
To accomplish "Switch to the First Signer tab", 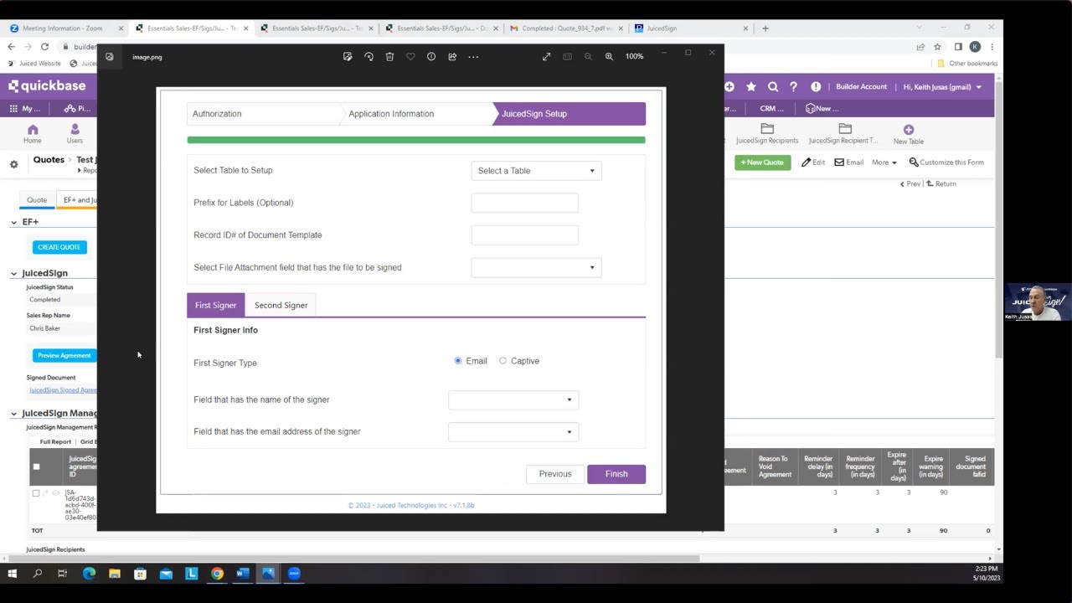I will click(x=216, y=305).
